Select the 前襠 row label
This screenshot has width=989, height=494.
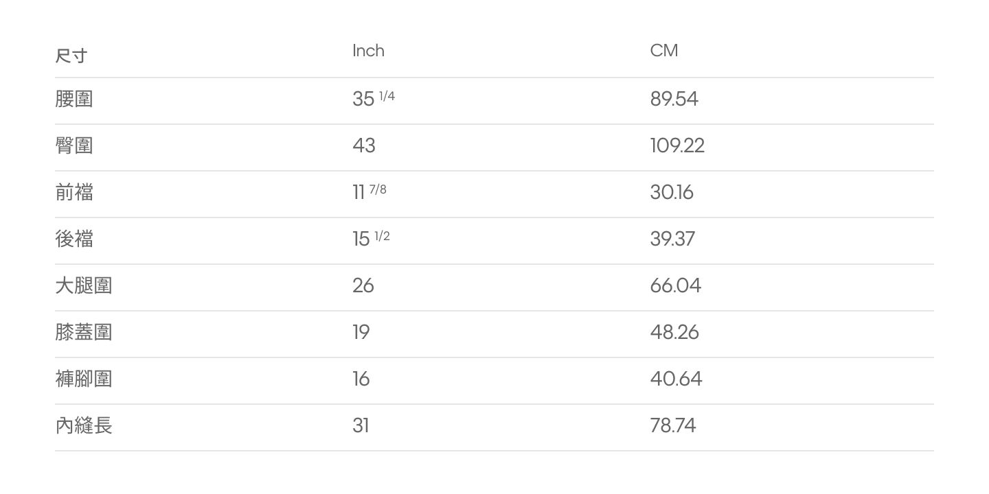74,192
